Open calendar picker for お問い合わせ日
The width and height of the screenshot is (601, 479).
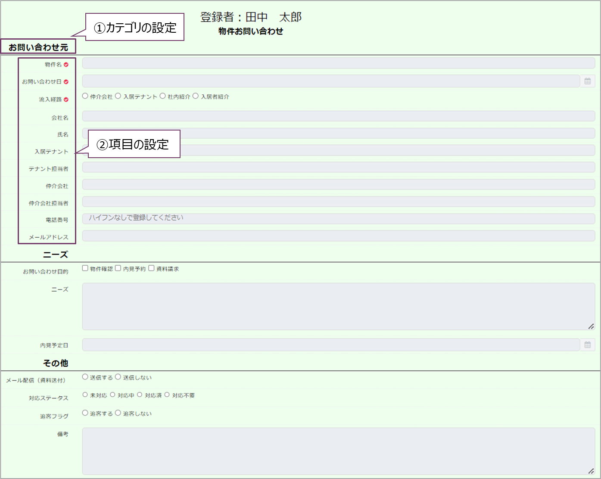(587, 81)
